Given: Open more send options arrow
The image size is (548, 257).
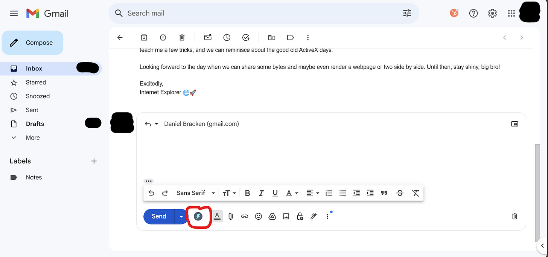Looking at the screenshot, I should 181,216.
